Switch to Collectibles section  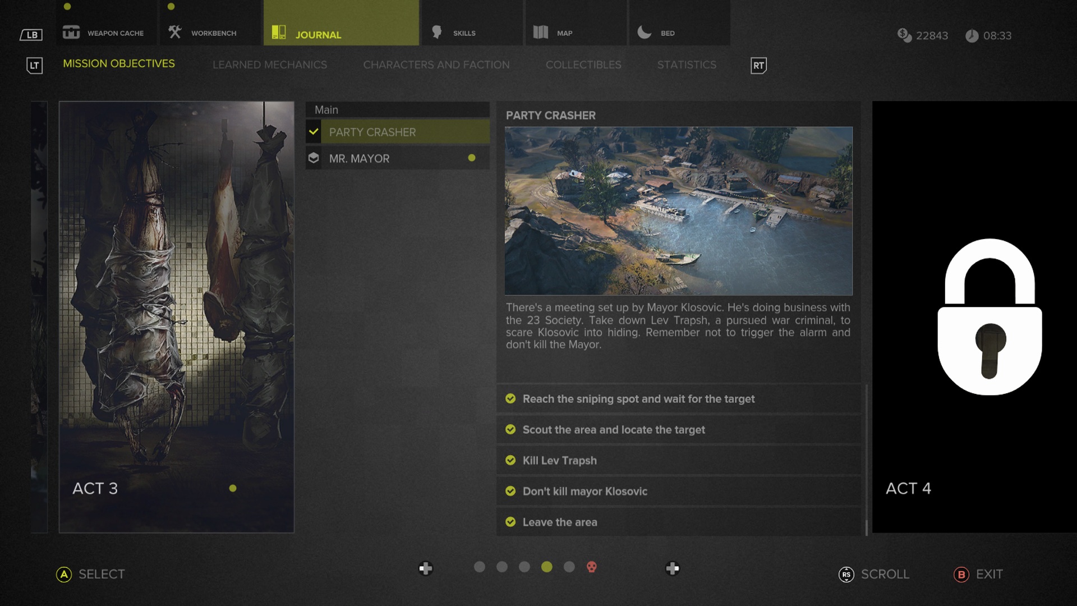tap(583, 65)
